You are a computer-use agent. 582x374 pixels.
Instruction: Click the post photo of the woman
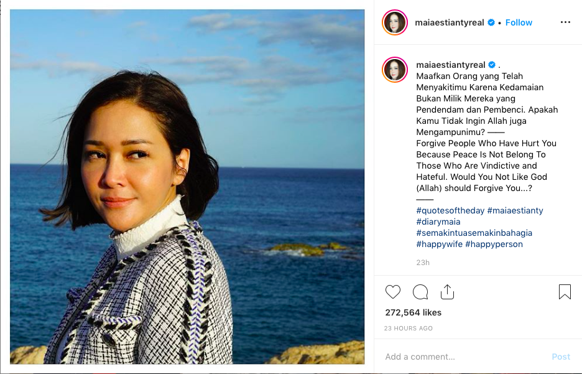point(187,187)
